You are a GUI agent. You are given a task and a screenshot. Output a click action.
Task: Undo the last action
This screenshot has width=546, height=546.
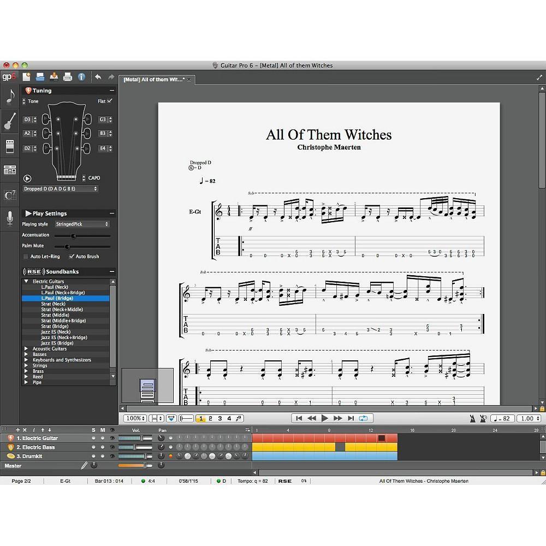click(98, 76)
